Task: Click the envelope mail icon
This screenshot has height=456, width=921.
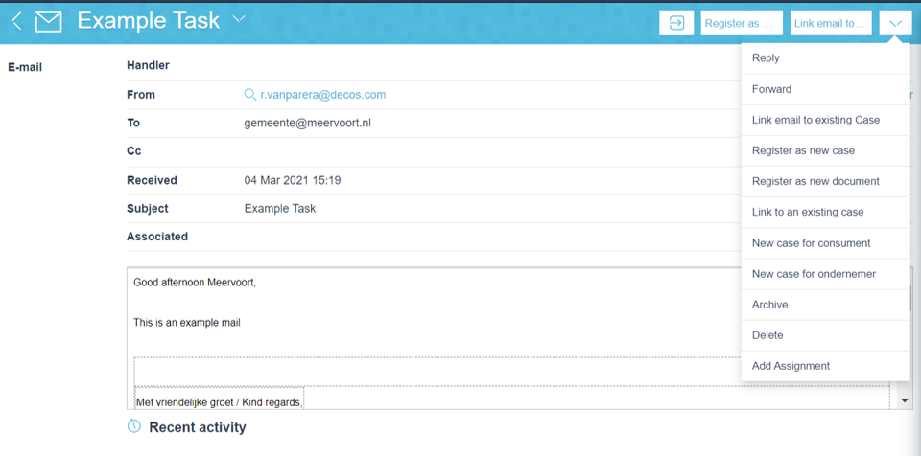Action: [49, 21]
